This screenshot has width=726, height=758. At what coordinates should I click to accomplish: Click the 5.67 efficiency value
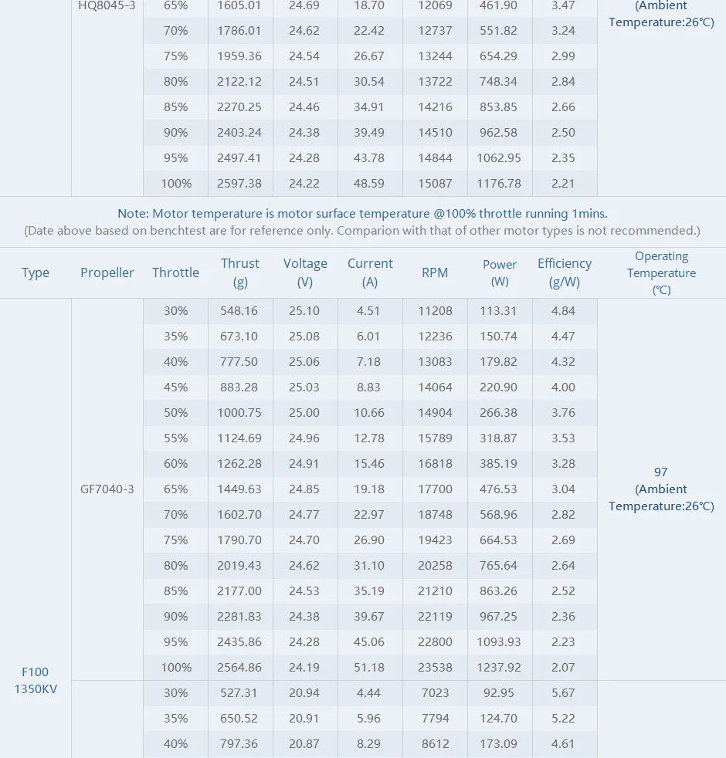[x=564, y=693]
